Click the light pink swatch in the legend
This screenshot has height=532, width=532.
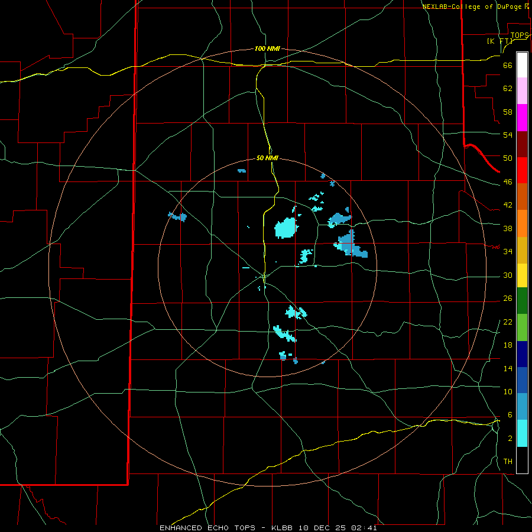pos(522,91)
